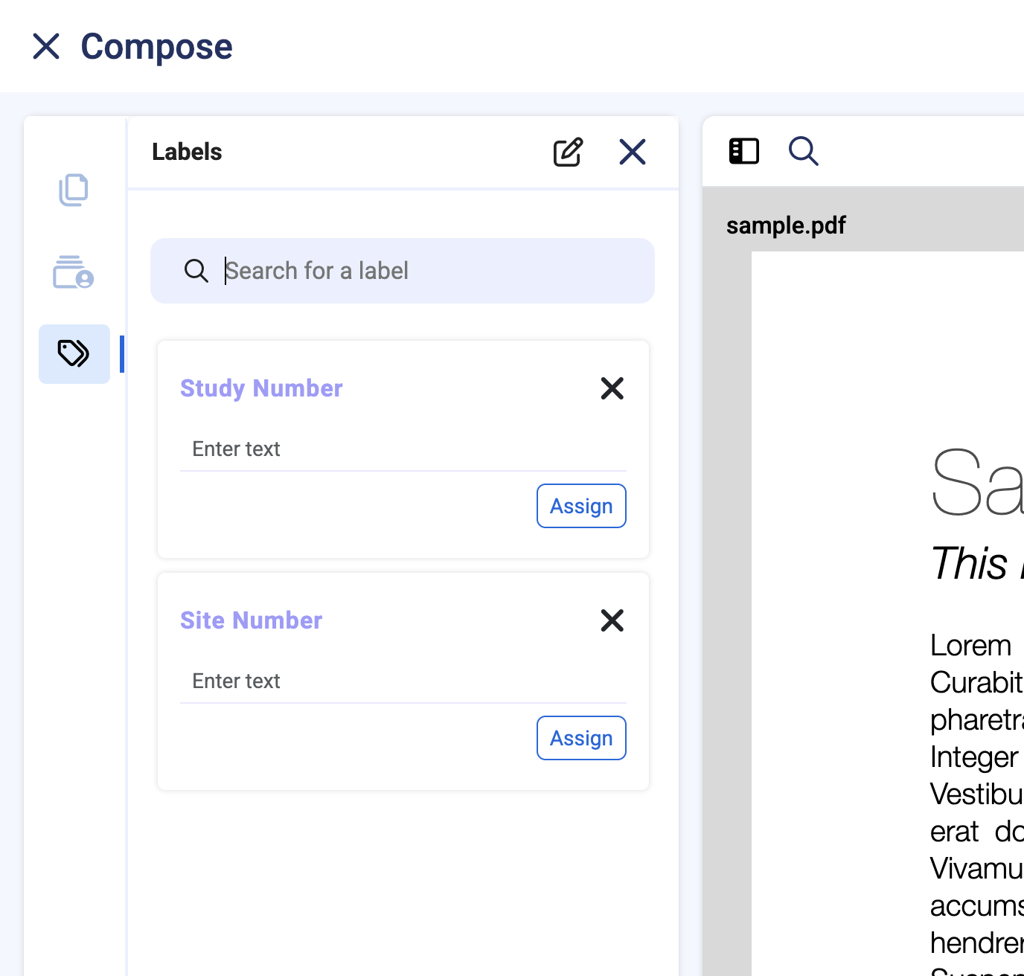Close the Compose screen
Screen dimensions: 1024x976
[46, 46]
